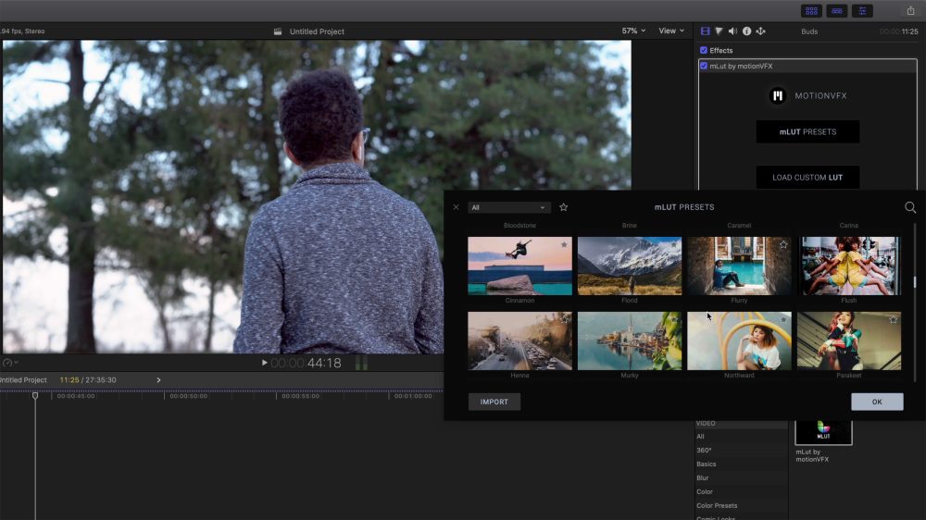Select the Blur effects category
The width and height of the screenshot is (926, 520).
pos(702,477)
